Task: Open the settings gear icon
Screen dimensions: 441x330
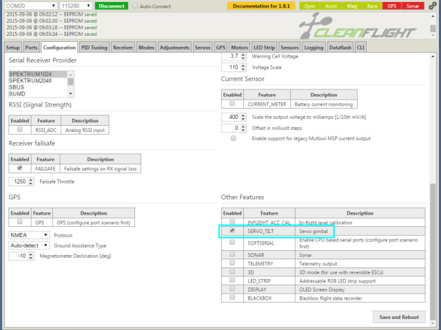Action: click(x=433, y=6)
